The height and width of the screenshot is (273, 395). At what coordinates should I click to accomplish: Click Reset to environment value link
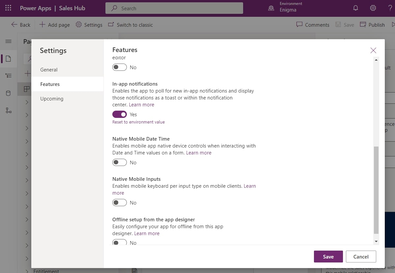[x=138, y=122]
